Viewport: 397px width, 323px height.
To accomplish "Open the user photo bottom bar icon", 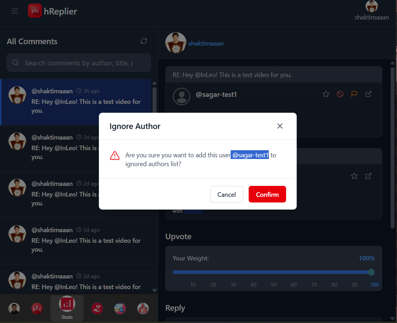I will coord(14,308).
